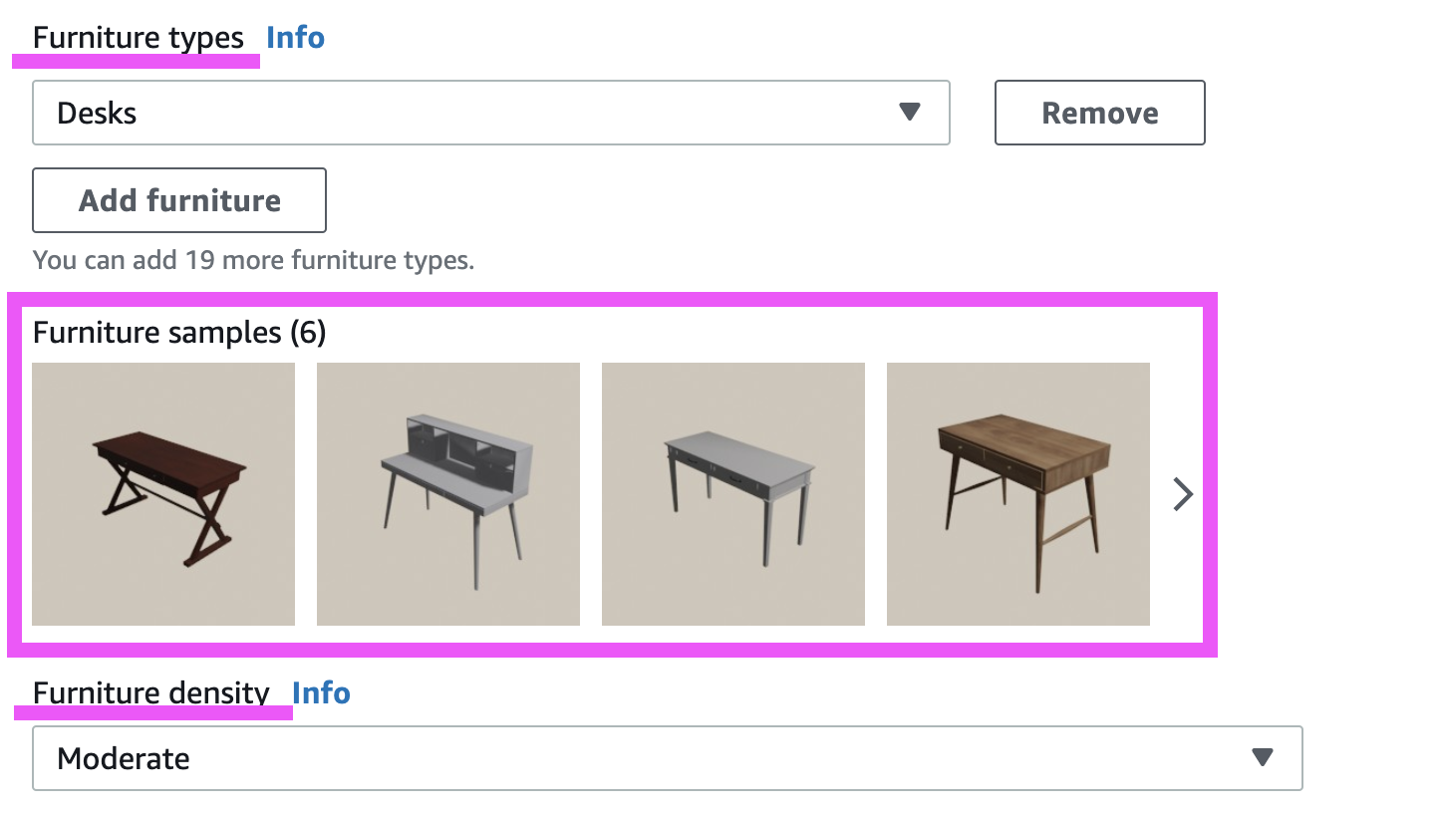Click the Remove button for Desks
This screenshot has width=1439, height=815.
[1100, 113]
